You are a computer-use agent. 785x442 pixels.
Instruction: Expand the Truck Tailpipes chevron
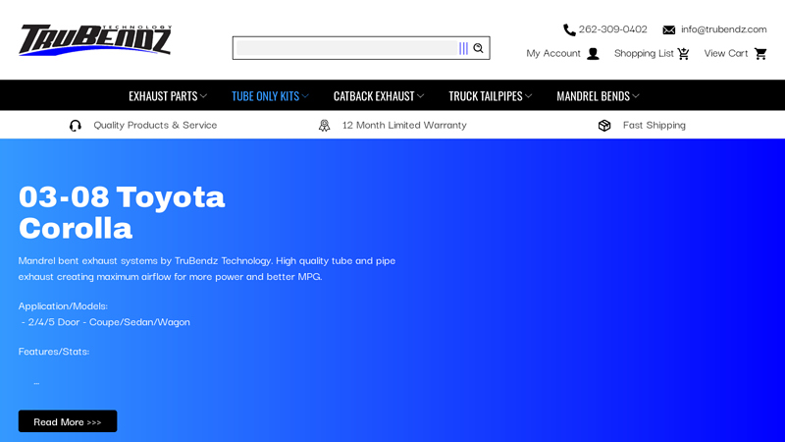coord(529,95)
